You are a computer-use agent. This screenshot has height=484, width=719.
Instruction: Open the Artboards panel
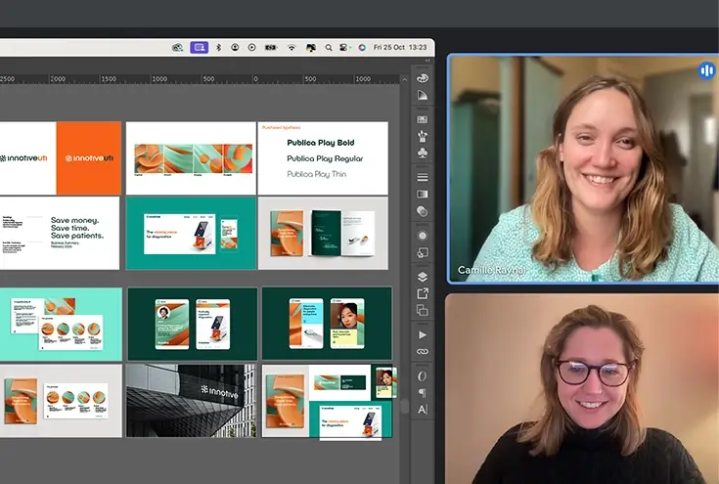point(423,311)
